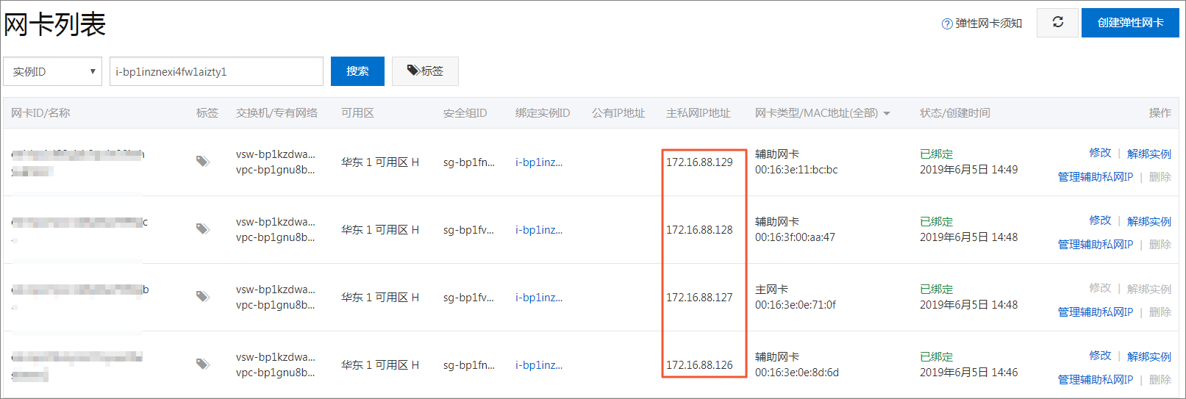Open the help icon beside 弹性网卡须知
The width and height of the screenshot is (1186, 399).
947,24
